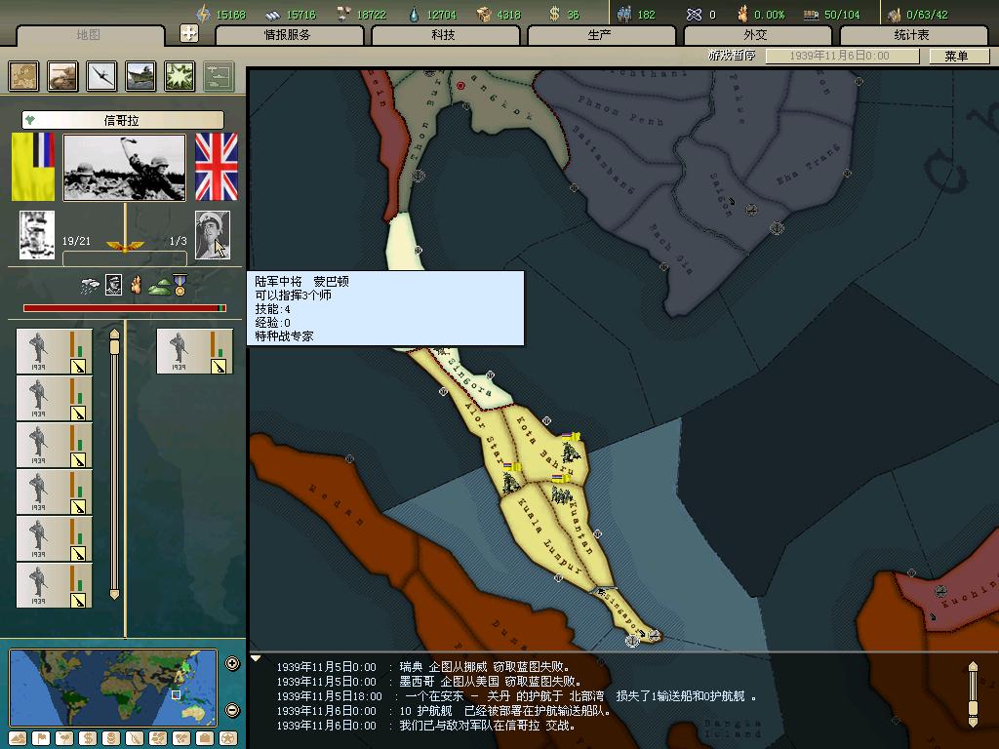Select the yellow attacker nation flag
This screenshot has width=999, height=749.
click(x=32, y=167)
